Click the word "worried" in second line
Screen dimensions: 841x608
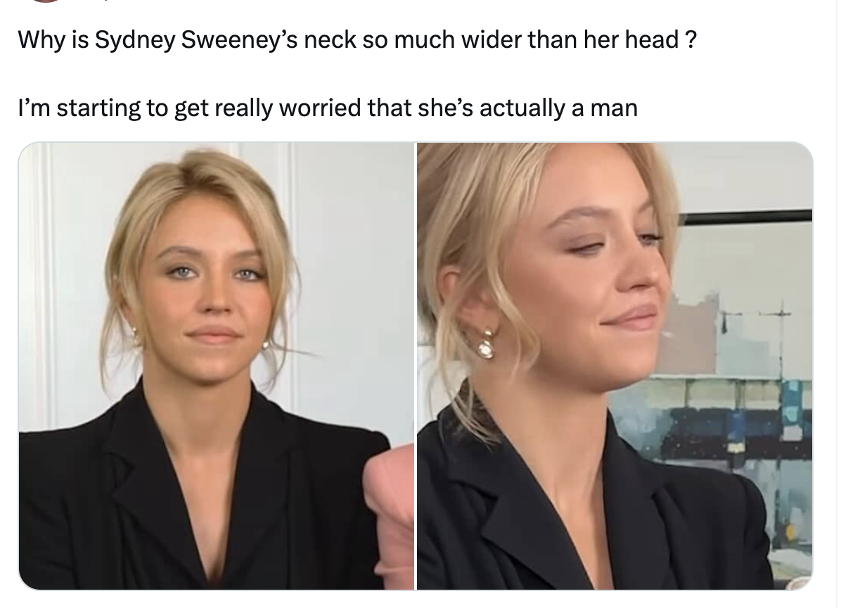tap(320, 108)
